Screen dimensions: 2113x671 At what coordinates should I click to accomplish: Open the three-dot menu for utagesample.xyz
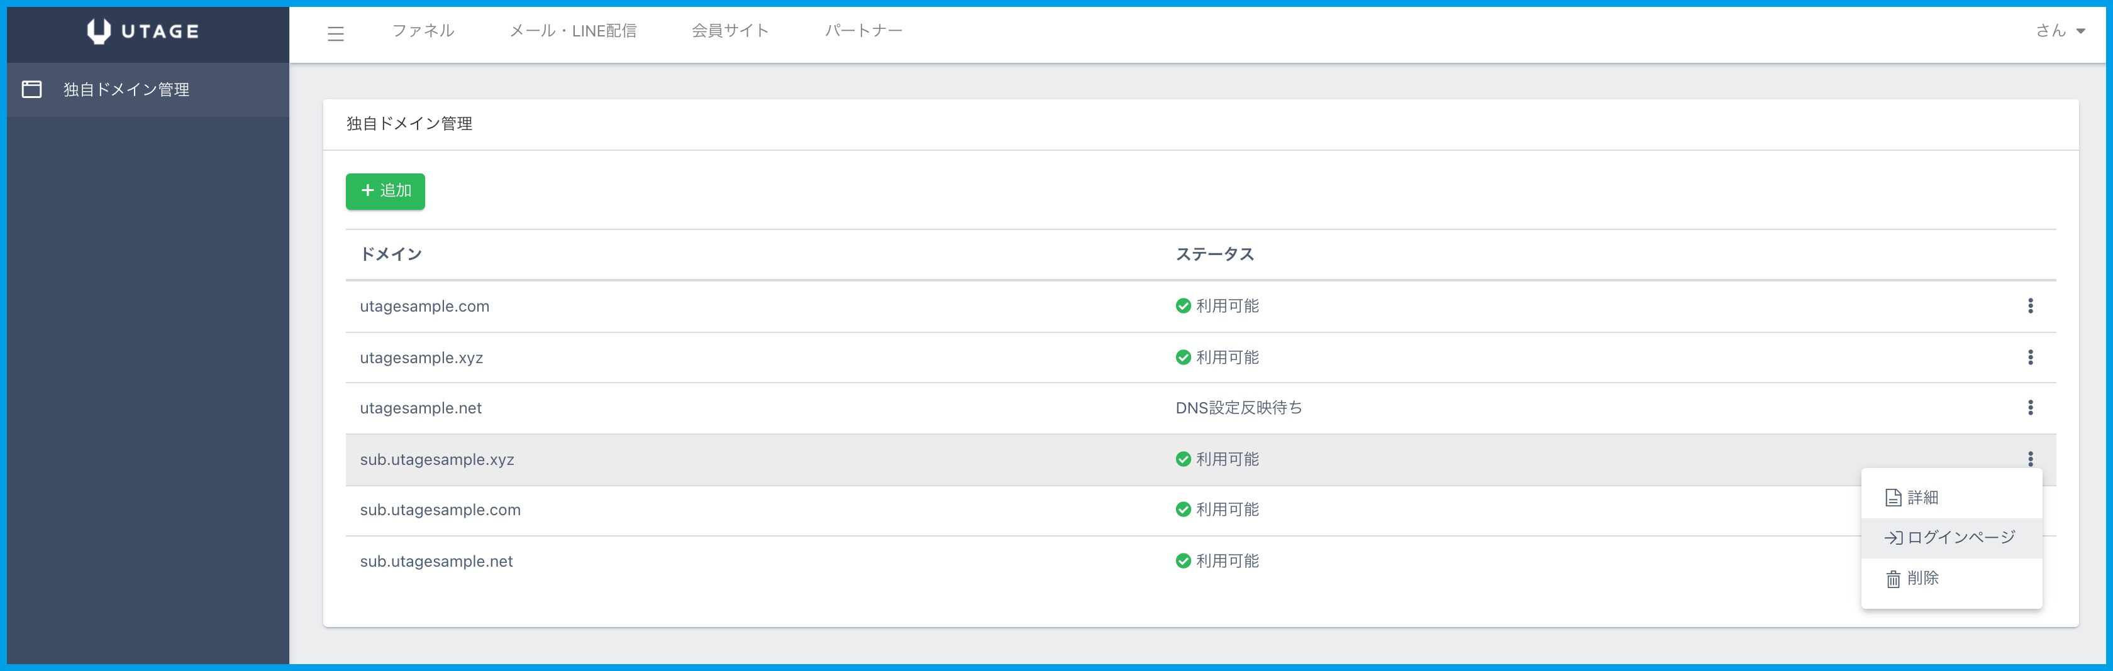(2030, 357)
